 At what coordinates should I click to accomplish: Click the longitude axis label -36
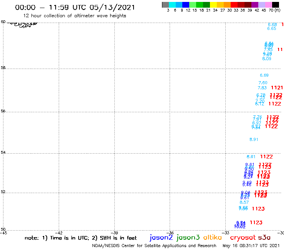tap(170, 233)
